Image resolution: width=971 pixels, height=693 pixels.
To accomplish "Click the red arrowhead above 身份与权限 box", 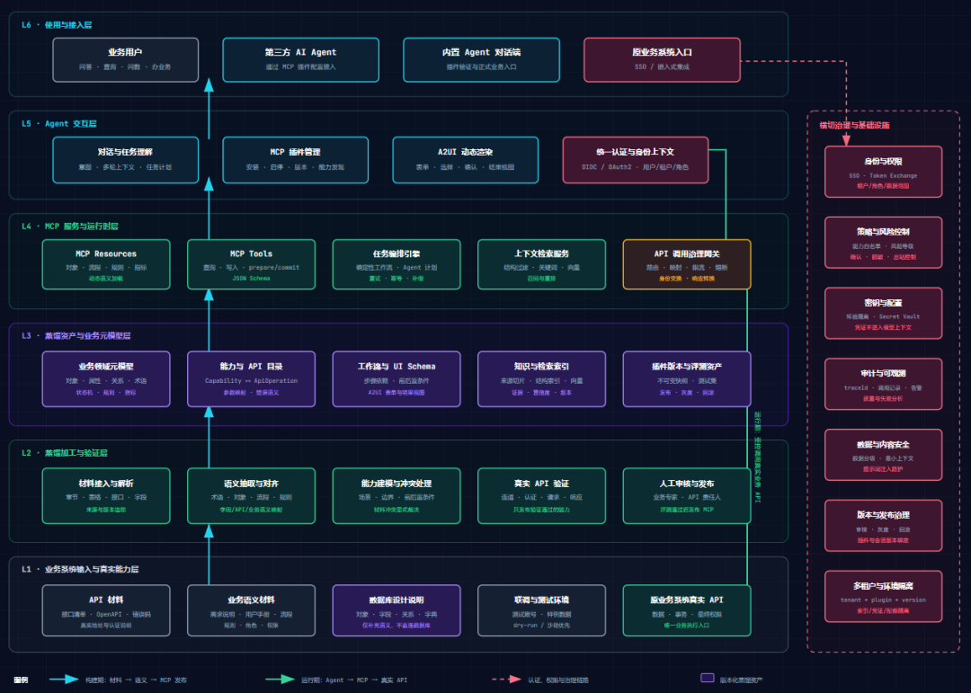I will [x=846, y=140].
